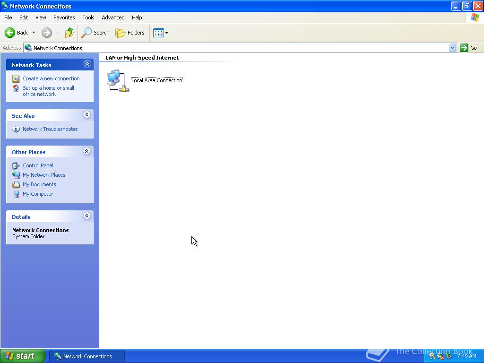Click the Network Connections System Folder details text
This screenshot has width=484, height=363.
point(41,233)
